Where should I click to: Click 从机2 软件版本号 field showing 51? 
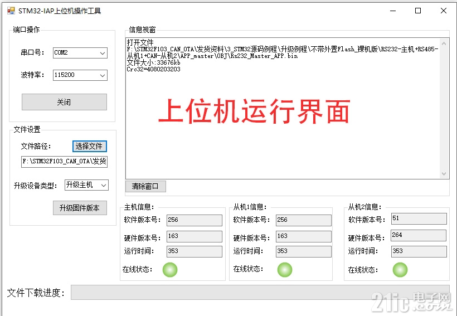click(419, 218)
